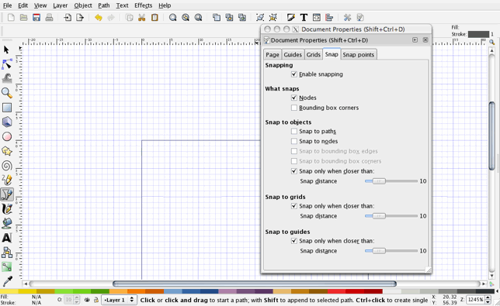Toggle Snap only when closer under Snap to grids
Image resolution: width=500 pixels, height=306 pixels.
tap(294, 206)
